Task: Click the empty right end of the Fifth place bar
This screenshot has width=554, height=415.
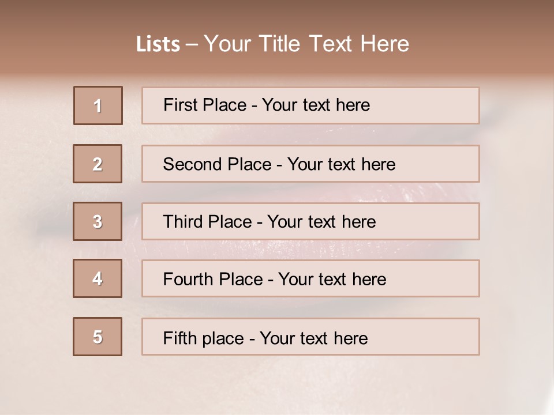Action: coord(424,337)
